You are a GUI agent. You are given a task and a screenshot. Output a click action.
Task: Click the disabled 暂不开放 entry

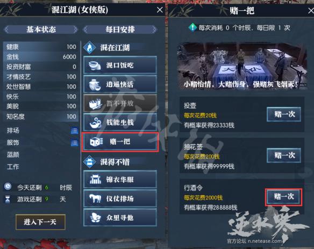120,103
